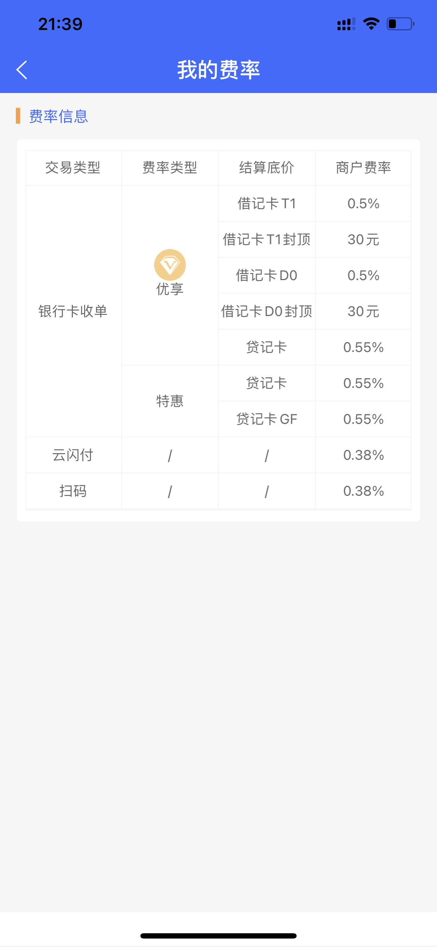Select the 费率信息 section heading

[58, 116]
